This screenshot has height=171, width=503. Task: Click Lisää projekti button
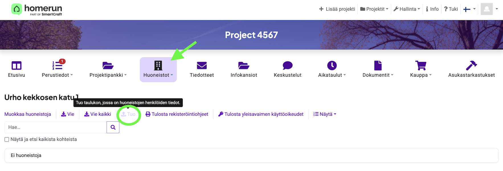click(x=337, y=9)
